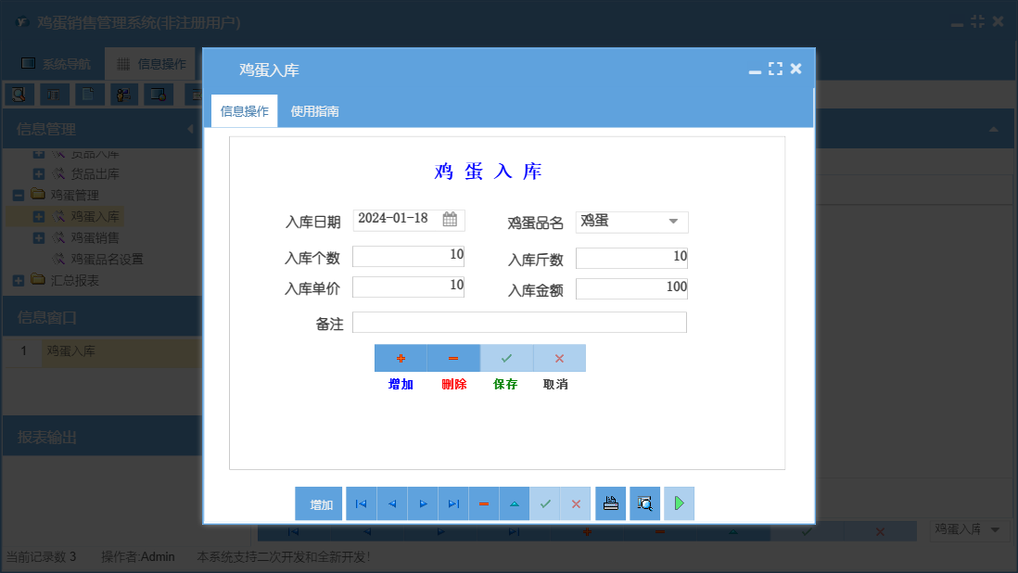
Task: Click the edit record triangle icon
Action: pos(515,503)
